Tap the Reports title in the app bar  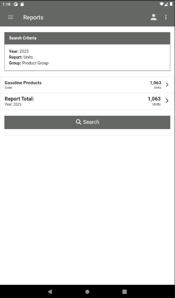pyautogui.click(x=33, y=17)
